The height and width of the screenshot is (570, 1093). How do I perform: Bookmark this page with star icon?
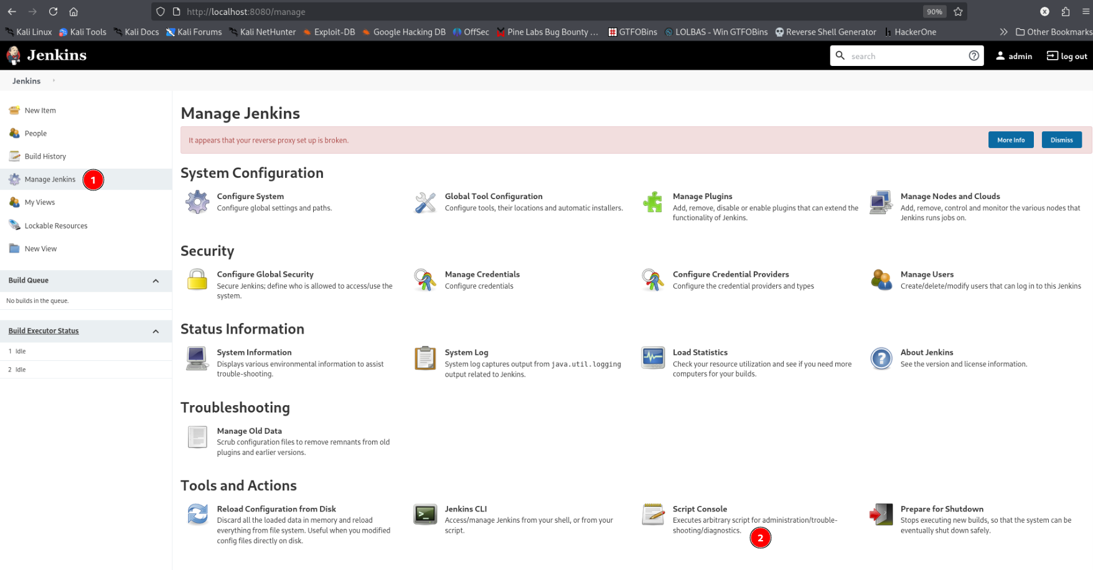pyautogui.click(x=958, y=11)
